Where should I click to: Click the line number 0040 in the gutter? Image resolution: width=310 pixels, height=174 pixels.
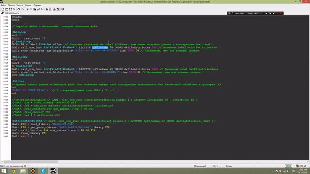point(6,136)
